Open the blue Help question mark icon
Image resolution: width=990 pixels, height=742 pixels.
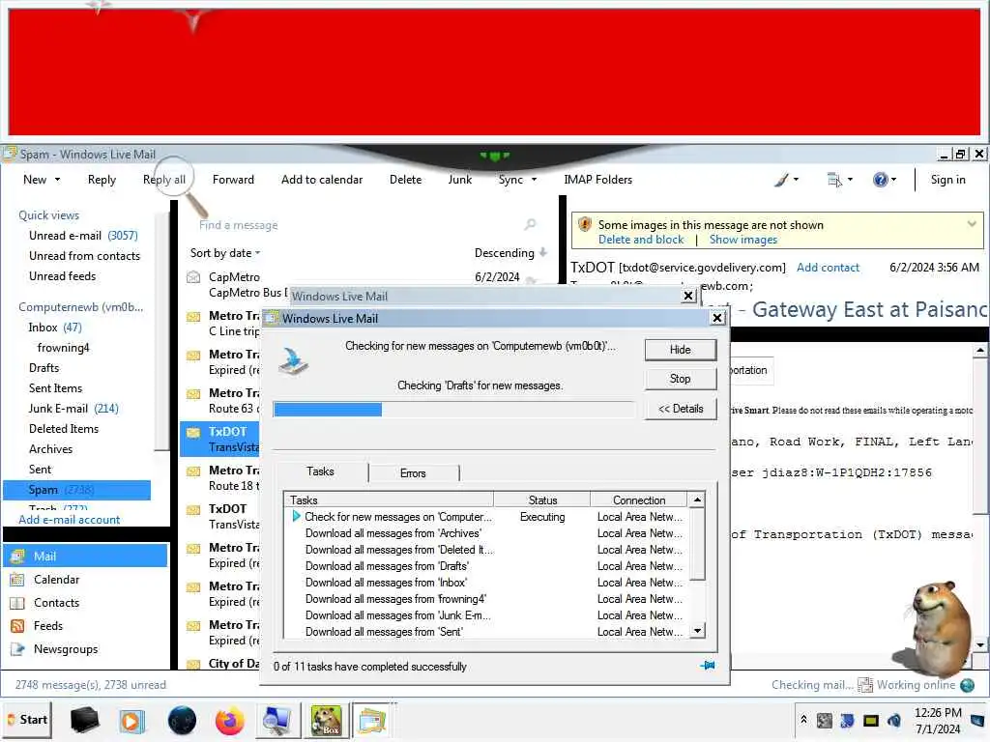point(880,180)
